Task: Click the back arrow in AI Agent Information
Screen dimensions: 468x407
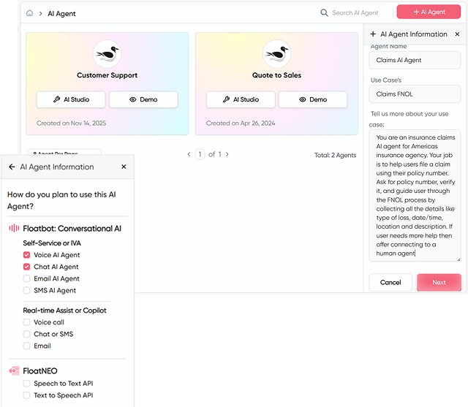Action: coord(12,167)
